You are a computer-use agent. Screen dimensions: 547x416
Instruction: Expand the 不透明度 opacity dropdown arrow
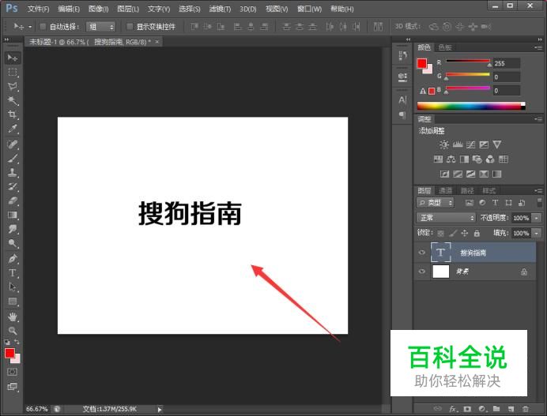[x=537, y=218]
